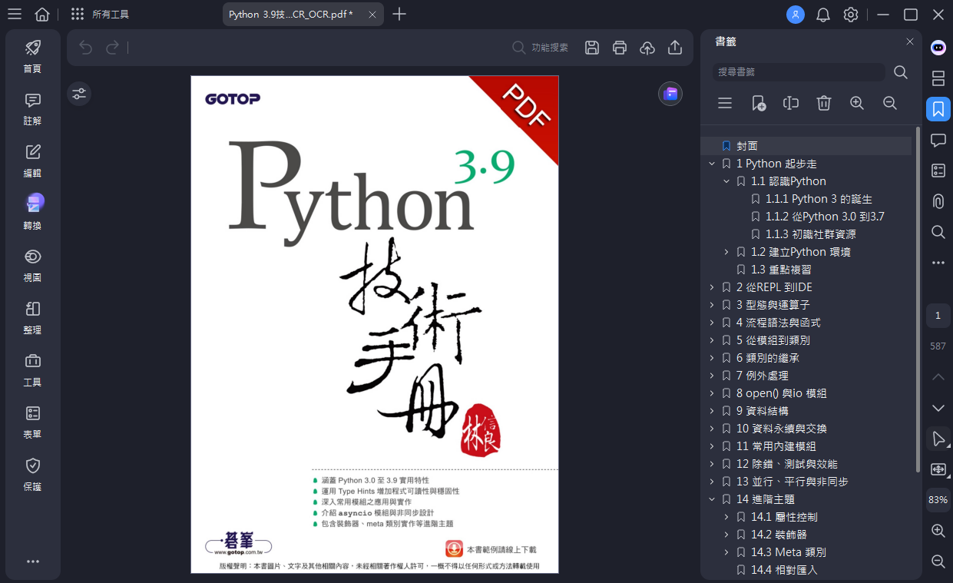This screenshot has height=583, width=953.
Task: Click the print icon in toolbar
Action: pyautogui.click(x=620, y=48)
